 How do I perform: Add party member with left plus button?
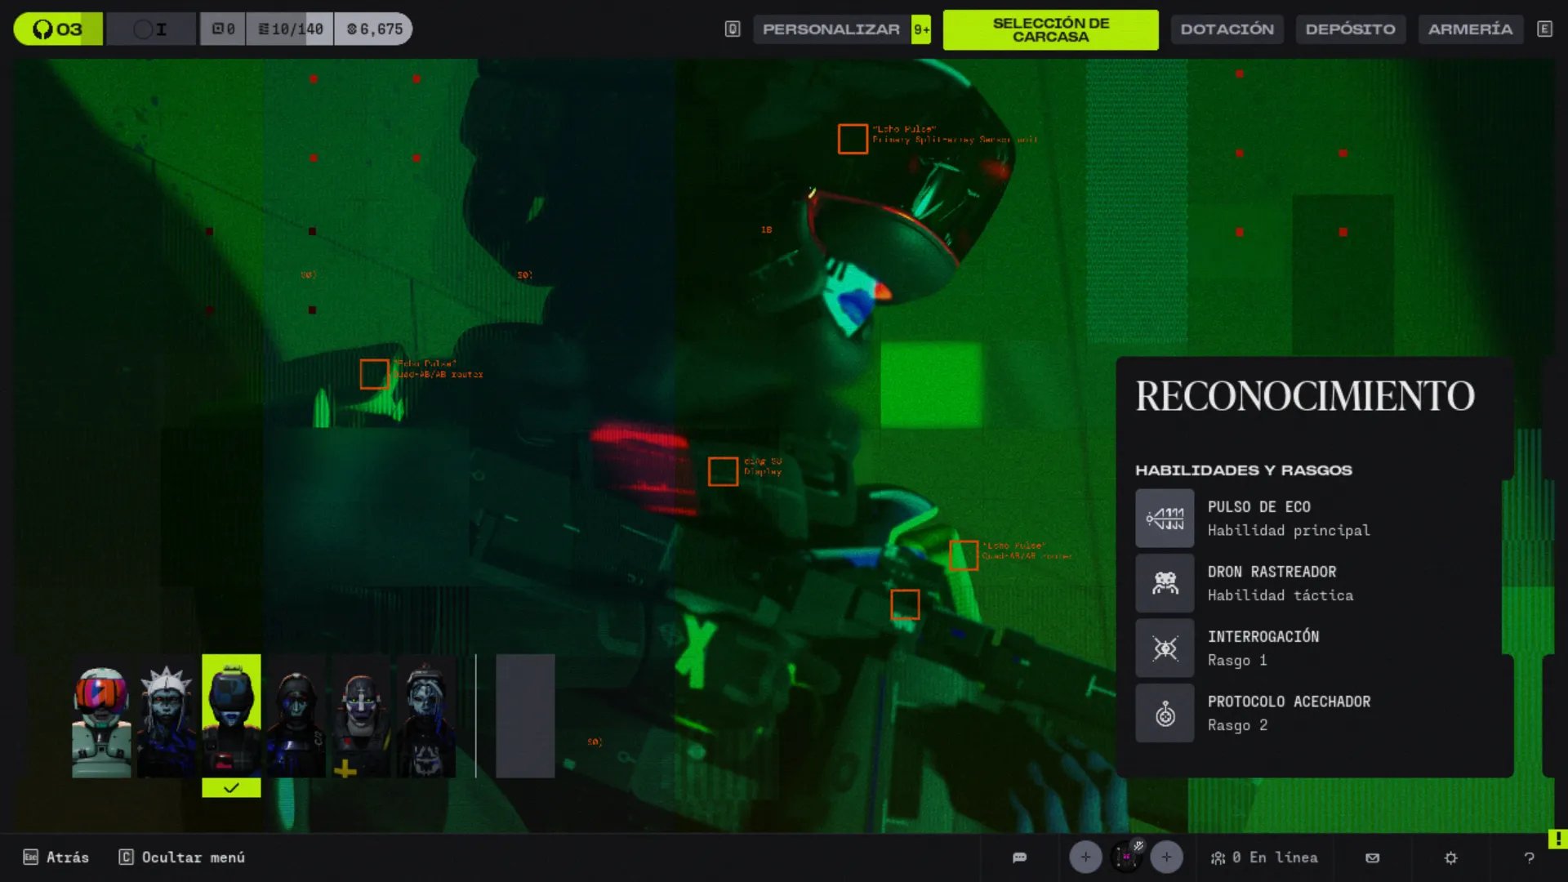coord(1085,857)
